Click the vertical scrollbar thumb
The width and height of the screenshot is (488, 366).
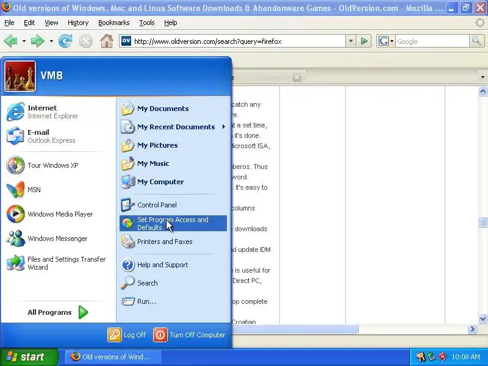[x=483, y=222]
